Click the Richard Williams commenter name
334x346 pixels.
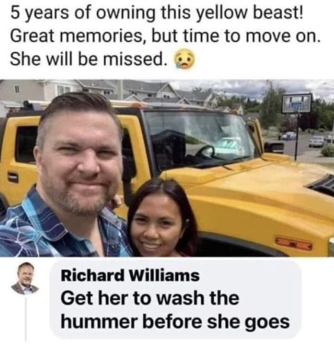pyautogui.click(x=130, y=275)
